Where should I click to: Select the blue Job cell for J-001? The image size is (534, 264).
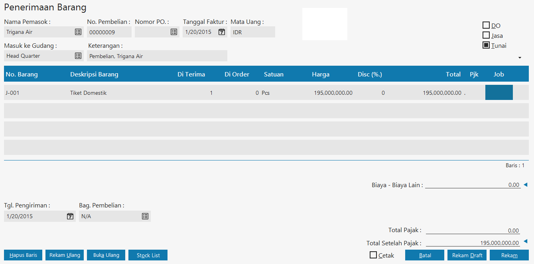(x=499, y=92)
